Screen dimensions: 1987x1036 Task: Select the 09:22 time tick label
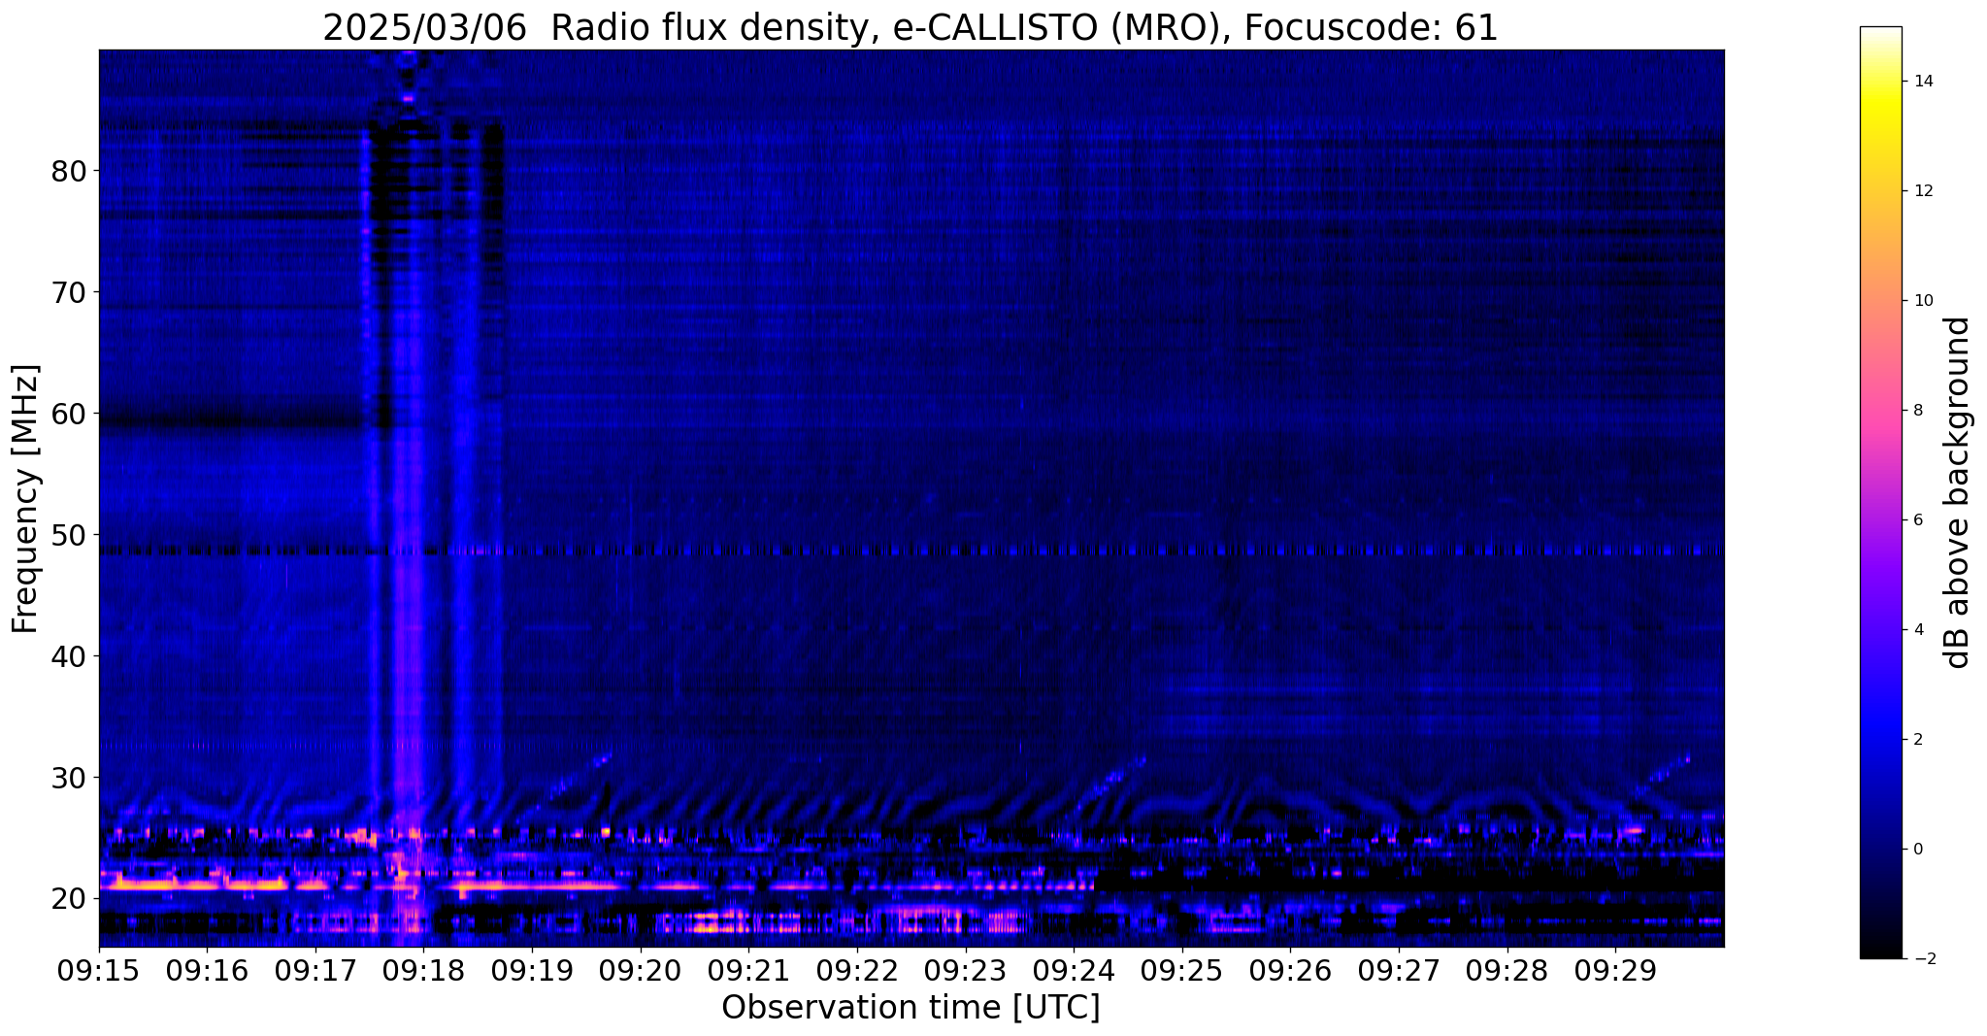pyautogui.click(x=857, y=970)
